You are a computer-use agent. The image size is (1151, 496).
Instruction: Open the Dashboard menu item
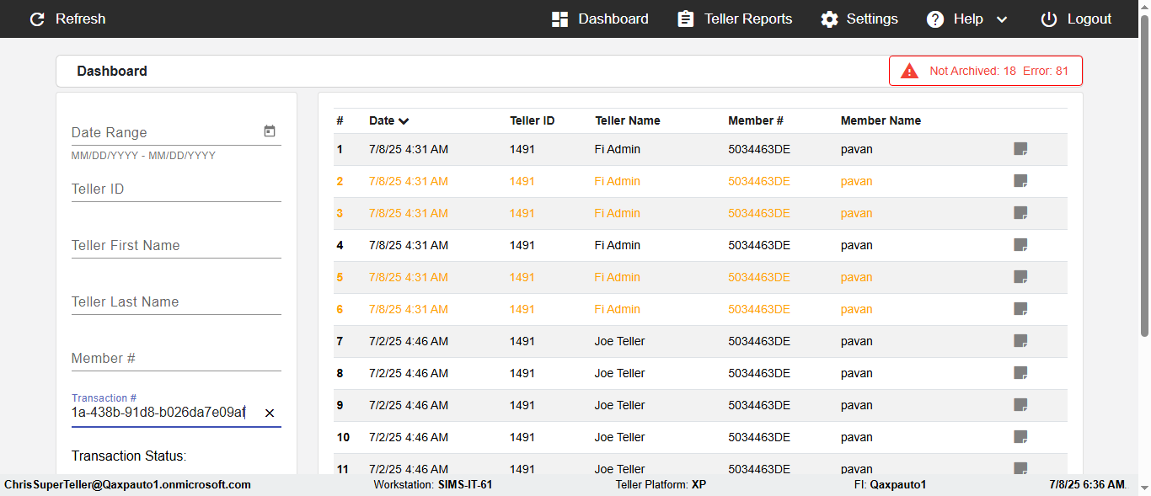click(600, 19)
